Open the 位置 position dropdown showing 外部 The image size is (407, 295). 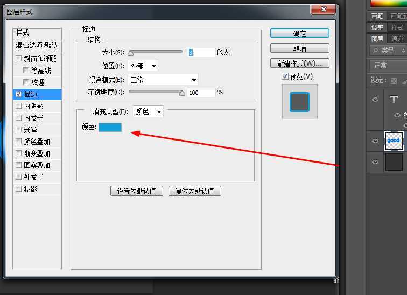click(143, 66)
